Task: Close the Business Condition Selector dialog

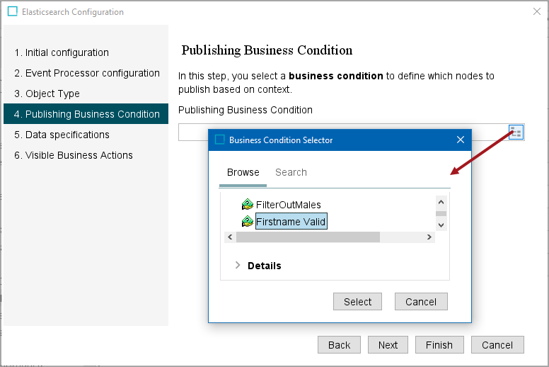Action: pos(461,140)
